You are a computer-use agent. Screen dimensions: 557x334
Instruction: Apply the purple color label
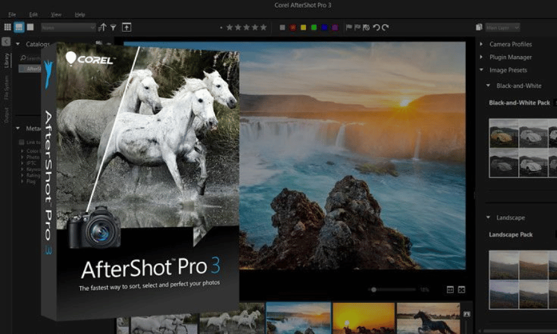click(335, 27)
